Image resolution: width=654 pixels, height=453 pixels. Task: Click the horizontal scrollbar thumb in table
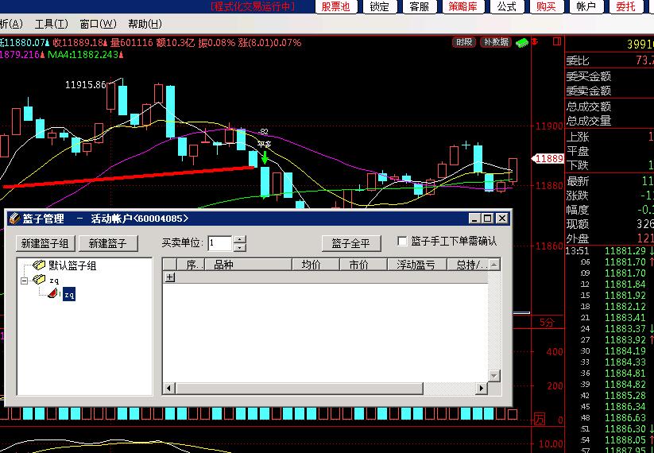(300, 389)
